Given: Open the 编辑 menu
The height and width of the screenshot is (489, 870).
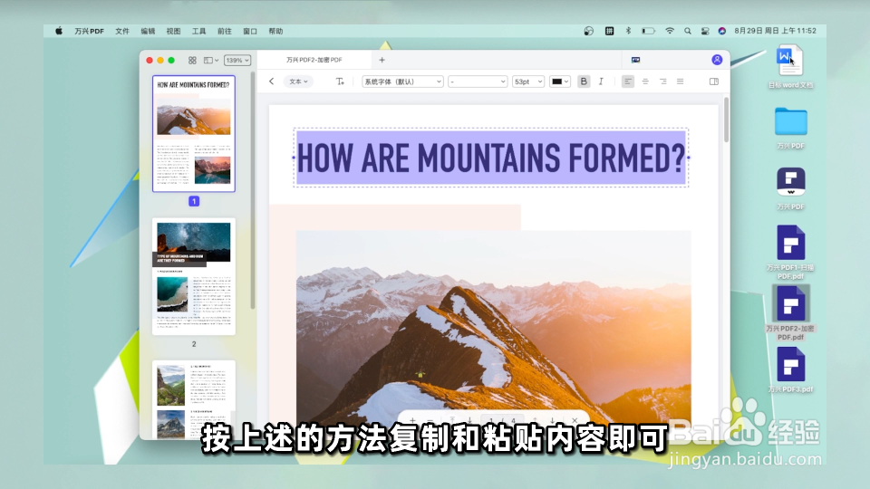Looking at the screenshot, I should click(148, 31).
